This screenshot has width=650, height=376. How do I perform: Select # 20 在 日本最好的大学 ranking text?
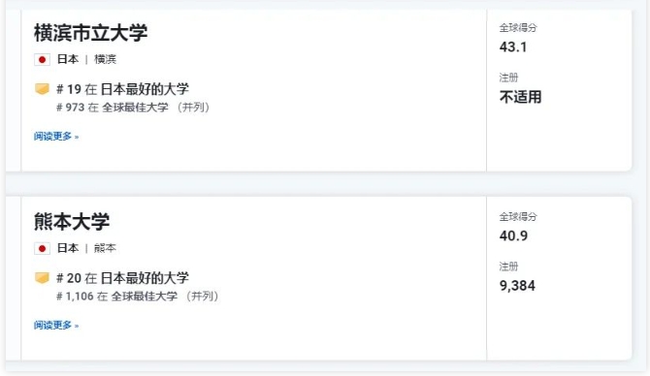(x=122, y=277)
